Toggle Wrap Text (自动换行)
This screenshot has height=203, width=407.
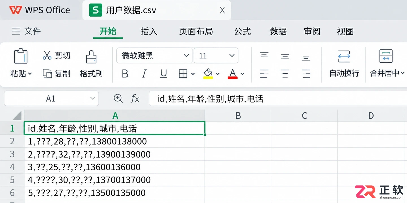tap(344, 64)
